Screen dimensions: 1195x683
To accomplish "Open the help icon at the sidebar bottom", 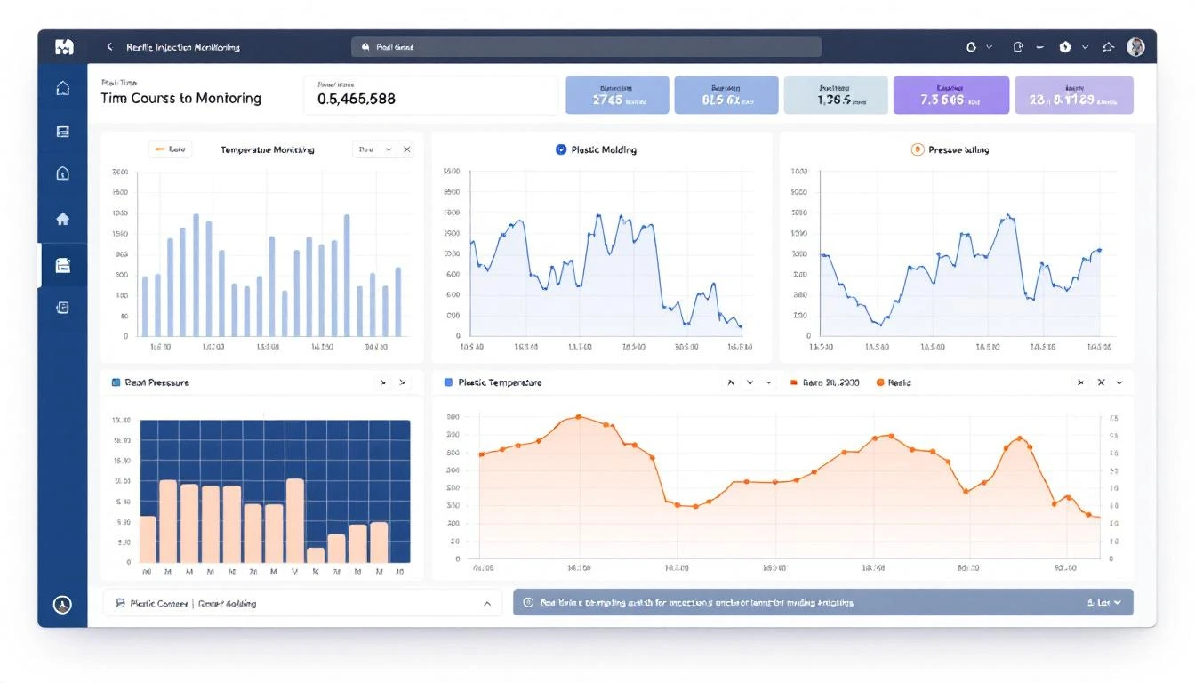I will point(62,603).
